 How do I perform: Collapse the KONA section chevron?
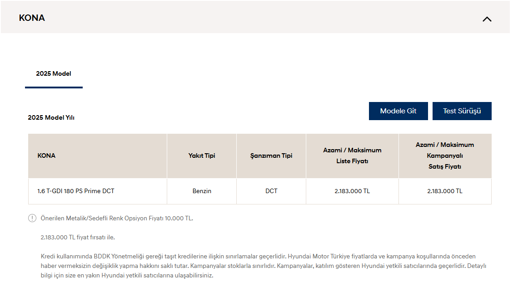click(x=487, y=19)
